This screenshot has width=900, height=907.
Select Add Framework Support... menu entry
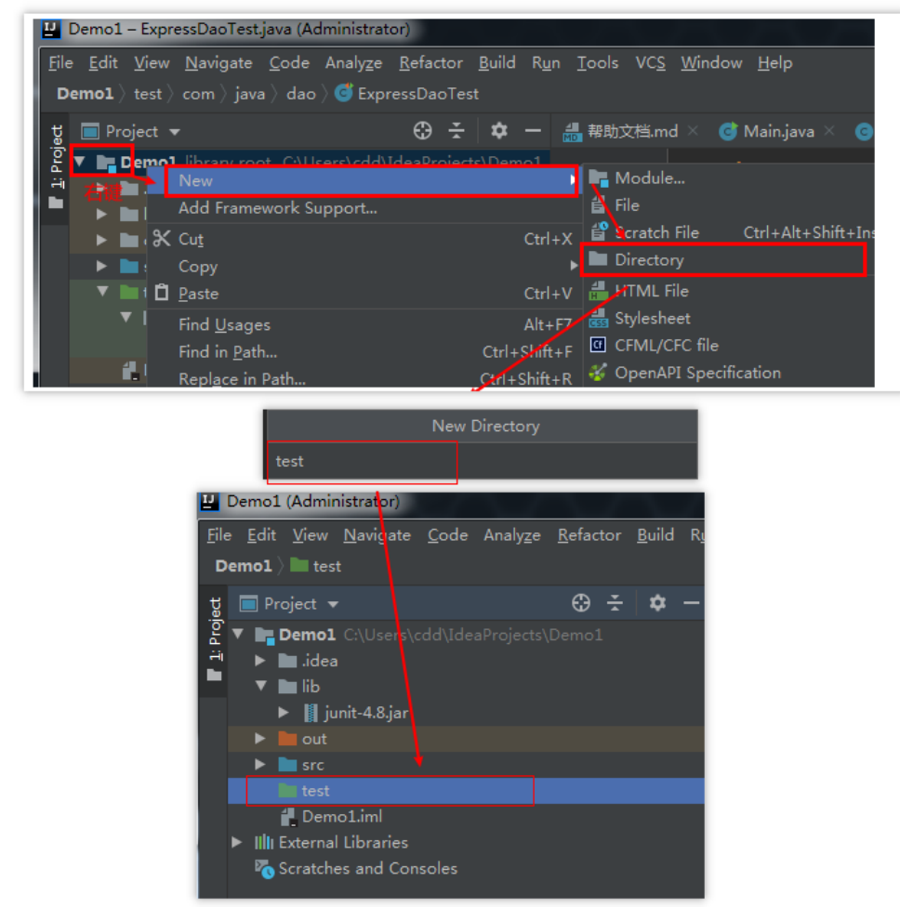(x=364, y=207)
